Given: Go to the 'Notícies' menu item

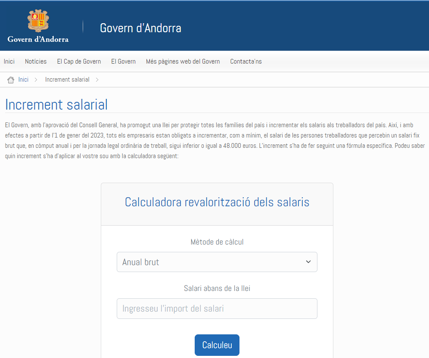Looking at the screenshot, I should 36,61.
